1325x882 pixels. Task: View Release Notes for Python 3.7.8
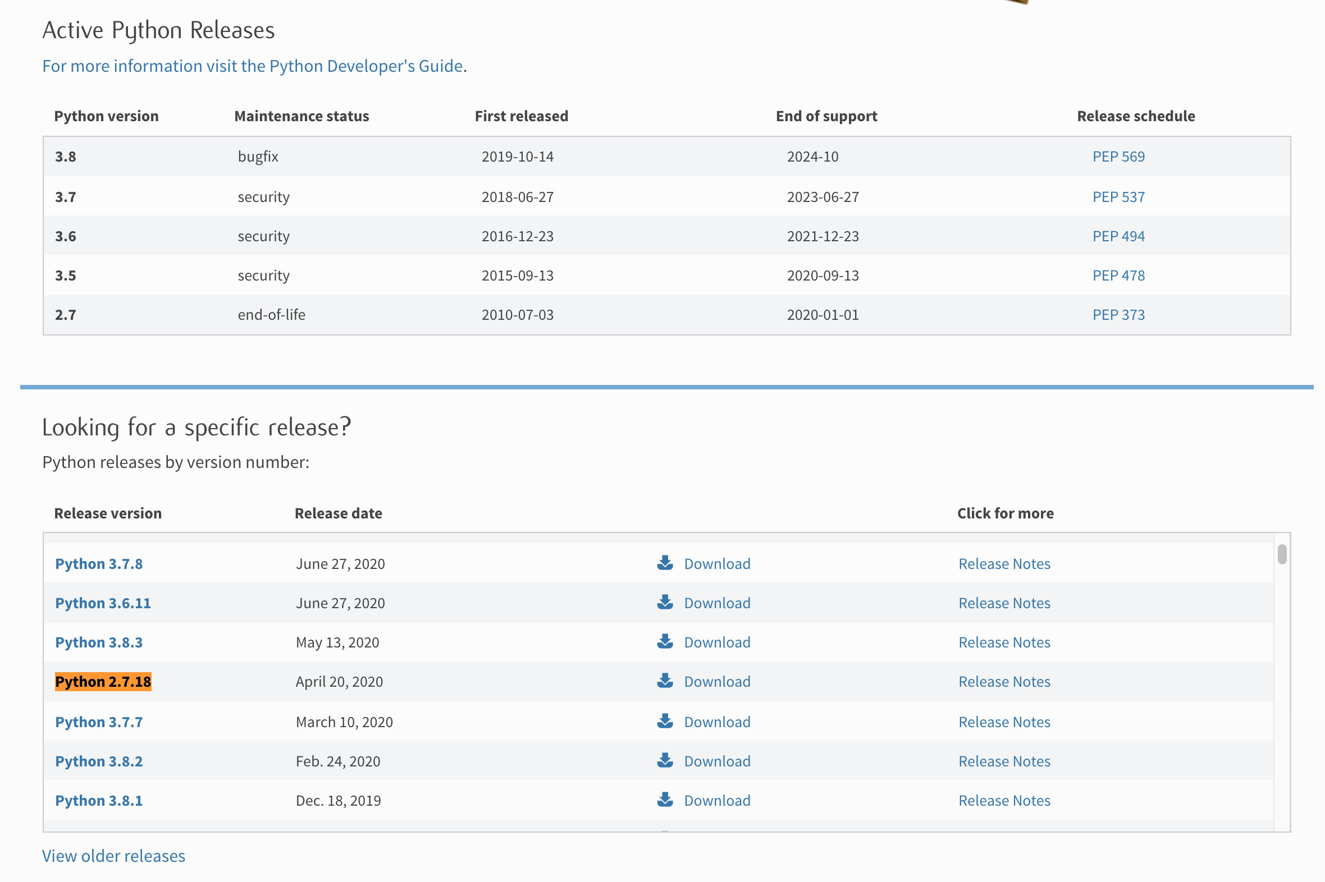click(x=1004, y=564)
